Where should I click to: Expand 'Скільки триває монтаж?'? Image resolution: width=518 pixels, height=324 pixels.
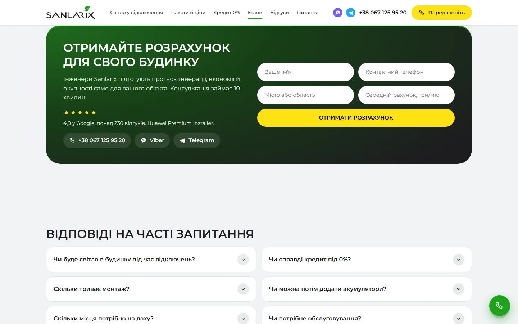(x=151, y=289)
